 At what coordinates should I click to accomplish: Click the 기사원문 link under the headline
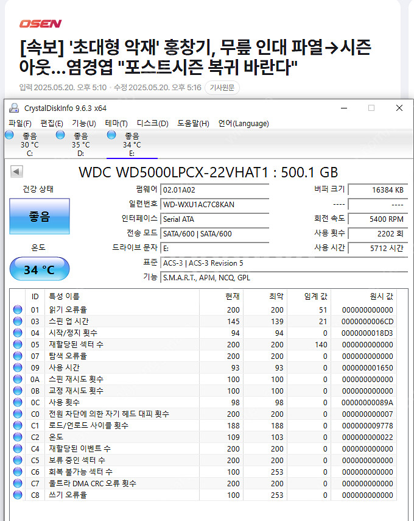222,88
